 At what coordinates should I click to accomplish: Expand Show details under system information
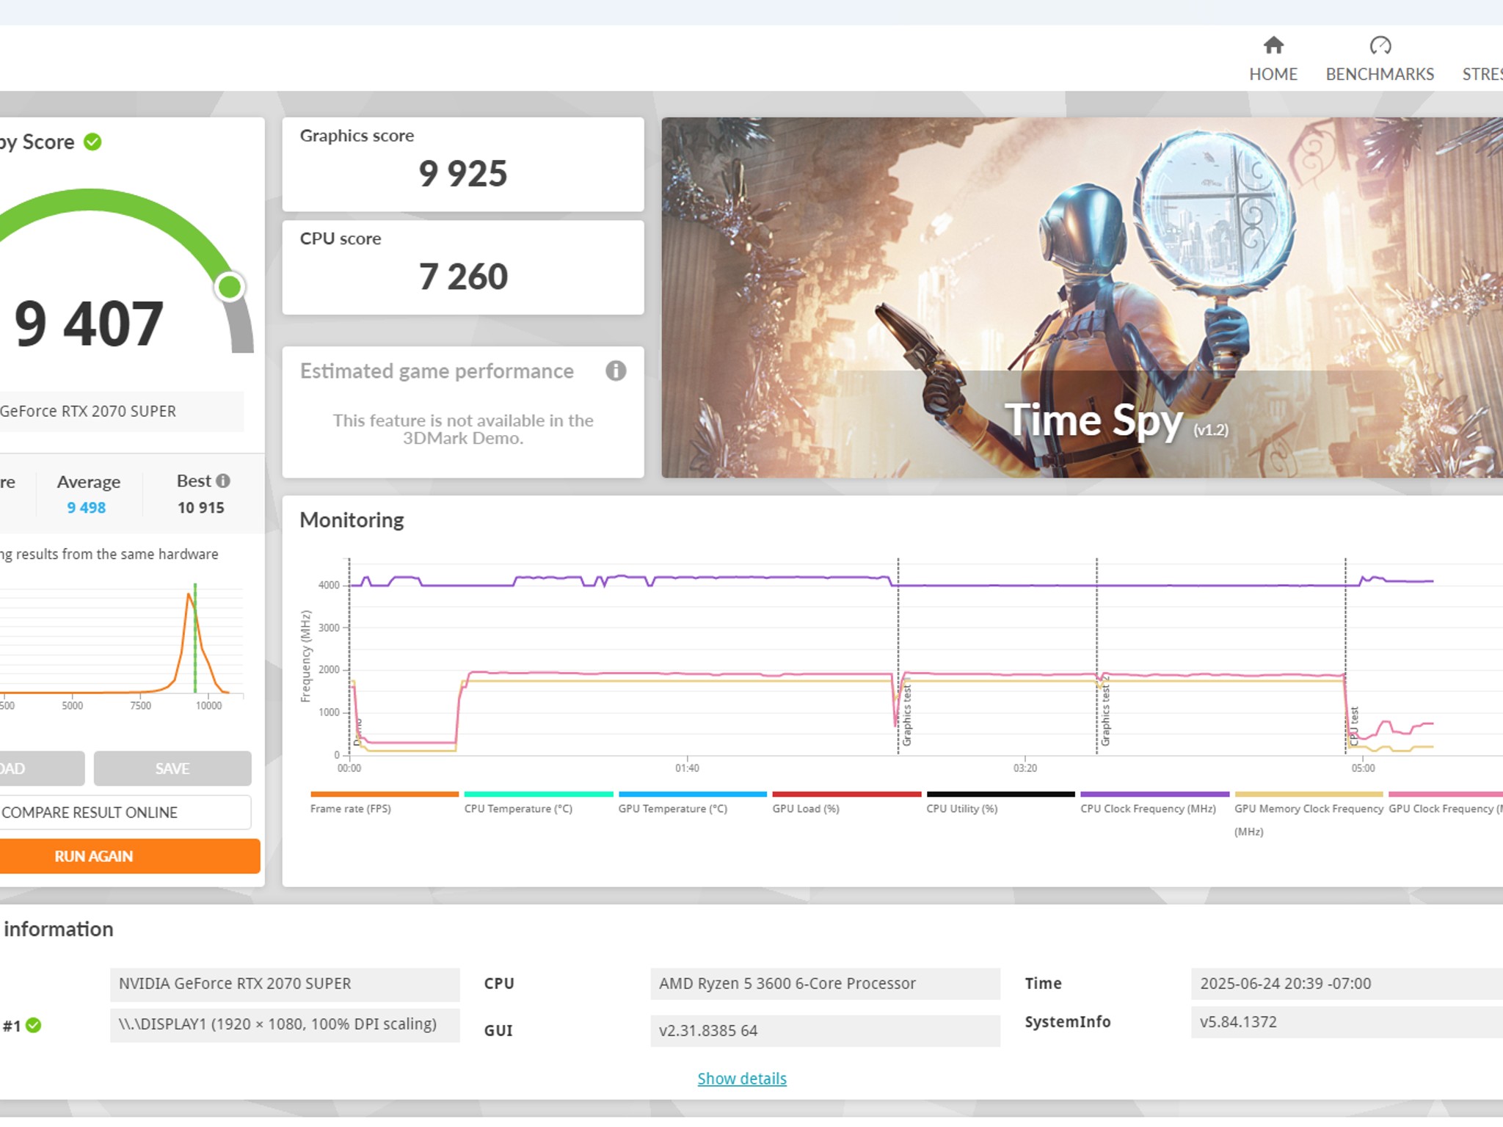point(741,1078)
